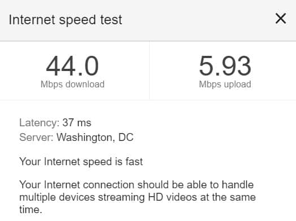Select the 44.0 download speed value
Image resolution: width=296 pixels, height=221 pixels.
pos(72,66)
